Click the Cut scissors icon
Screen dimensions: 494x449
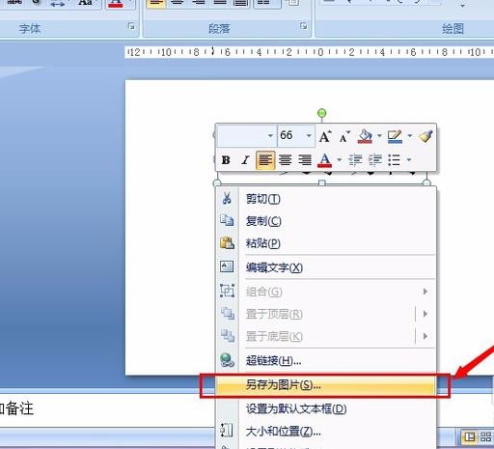pos(227,199)
